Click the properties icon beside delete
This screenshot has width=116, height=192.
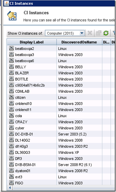[99, 33]
